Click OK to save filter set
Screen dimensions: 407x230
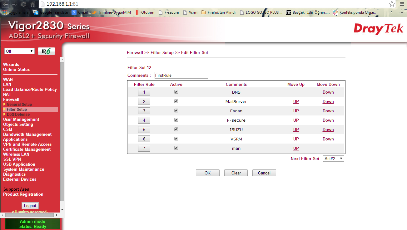(x=207, y=173)
